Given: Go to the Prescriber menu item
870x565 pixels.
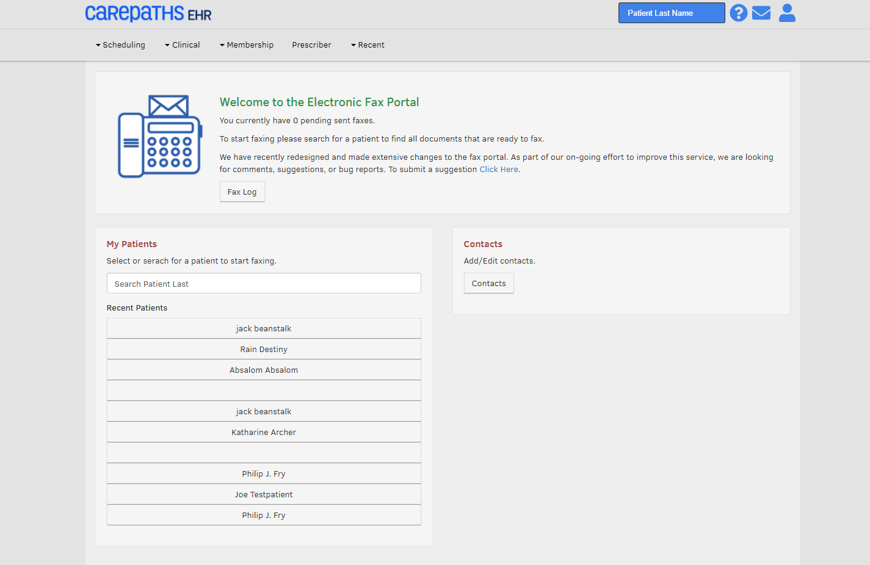Looking at the screenshot, I should tap(311, 45).
